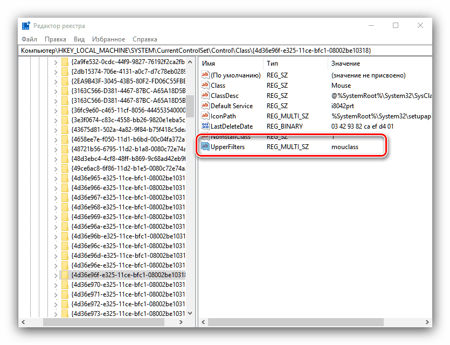Select the LastDeleteDate value name
The image size is (450, 345).
(x=232, y=126)
